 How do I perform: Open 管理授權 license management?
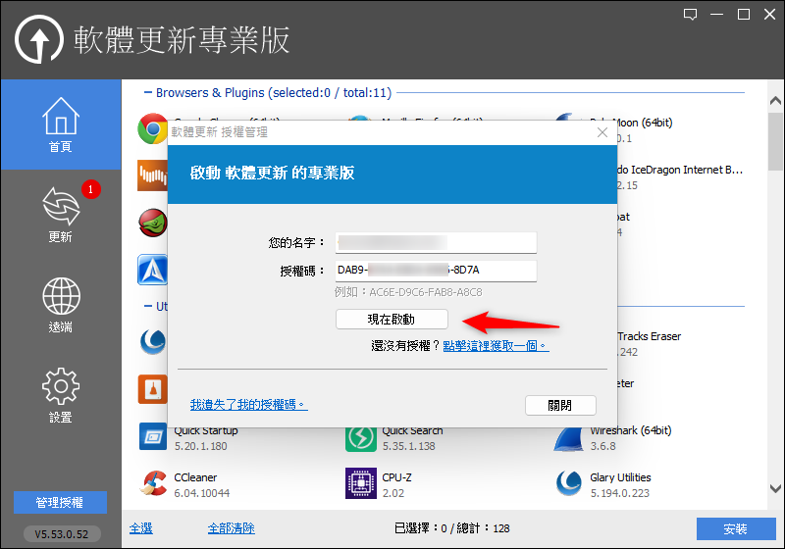60,503
